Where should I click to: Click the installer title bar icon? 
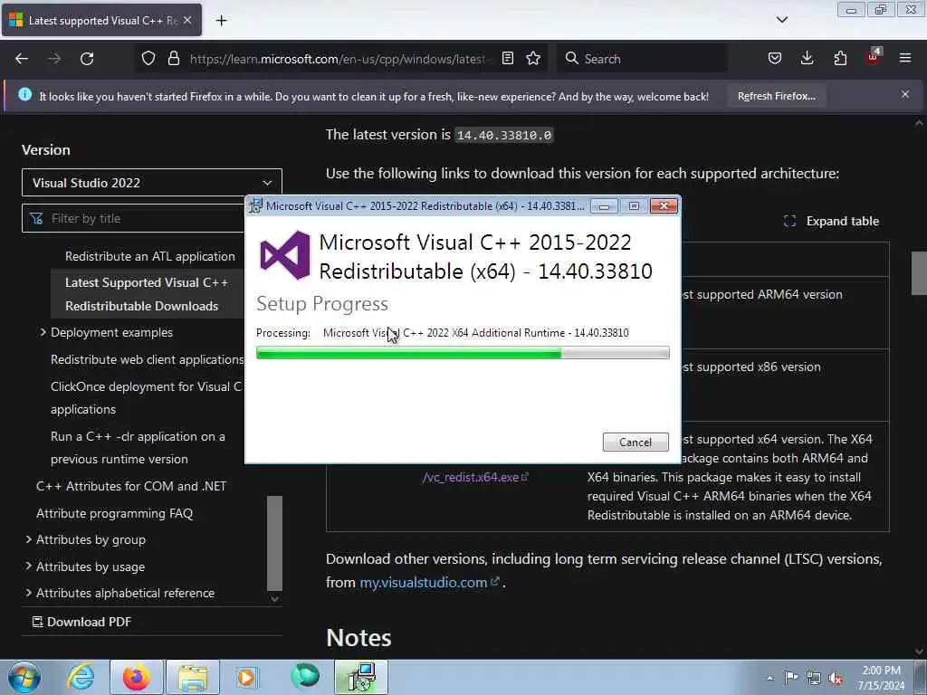(255, 205)
